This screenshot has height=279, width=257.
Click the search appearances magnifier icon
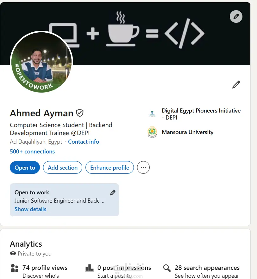click(x=167, y=268)
